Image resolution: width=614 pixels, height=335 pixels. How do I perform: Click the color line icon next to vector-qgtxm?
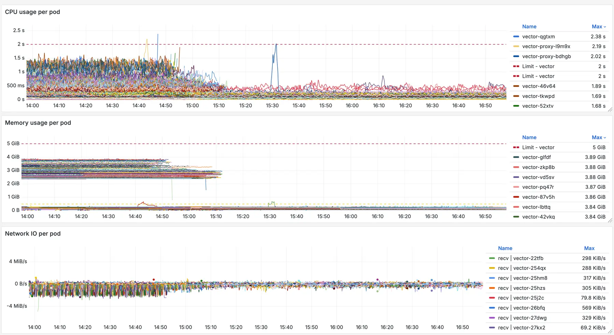[515, 36]
